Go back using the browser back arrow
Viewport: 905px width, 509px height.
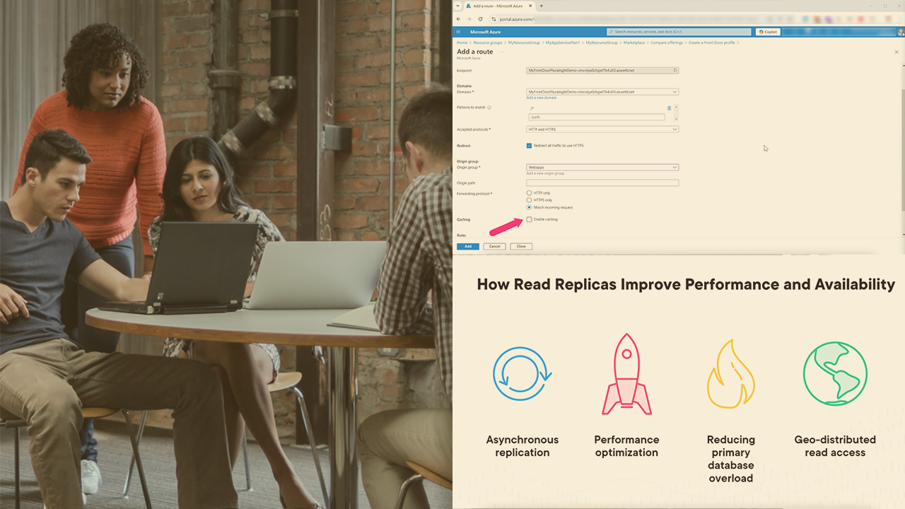point(458,19)
